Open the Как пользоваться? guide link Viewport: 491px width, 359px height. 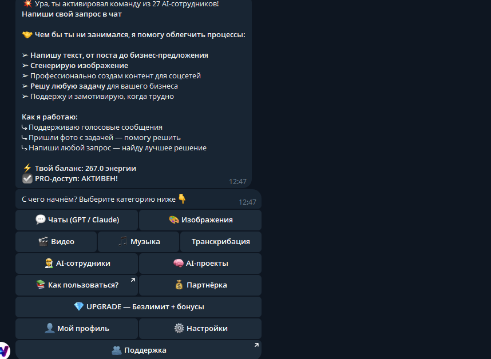(x=77, y=285)
